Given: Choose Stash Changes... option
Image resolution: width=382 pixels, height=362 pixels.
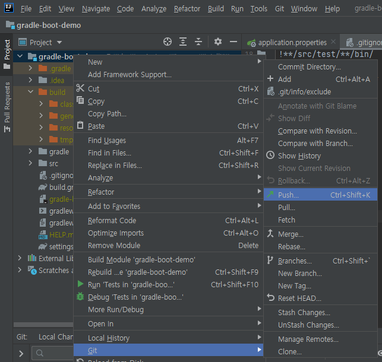Looking at the screenshot, I should 320,312.
